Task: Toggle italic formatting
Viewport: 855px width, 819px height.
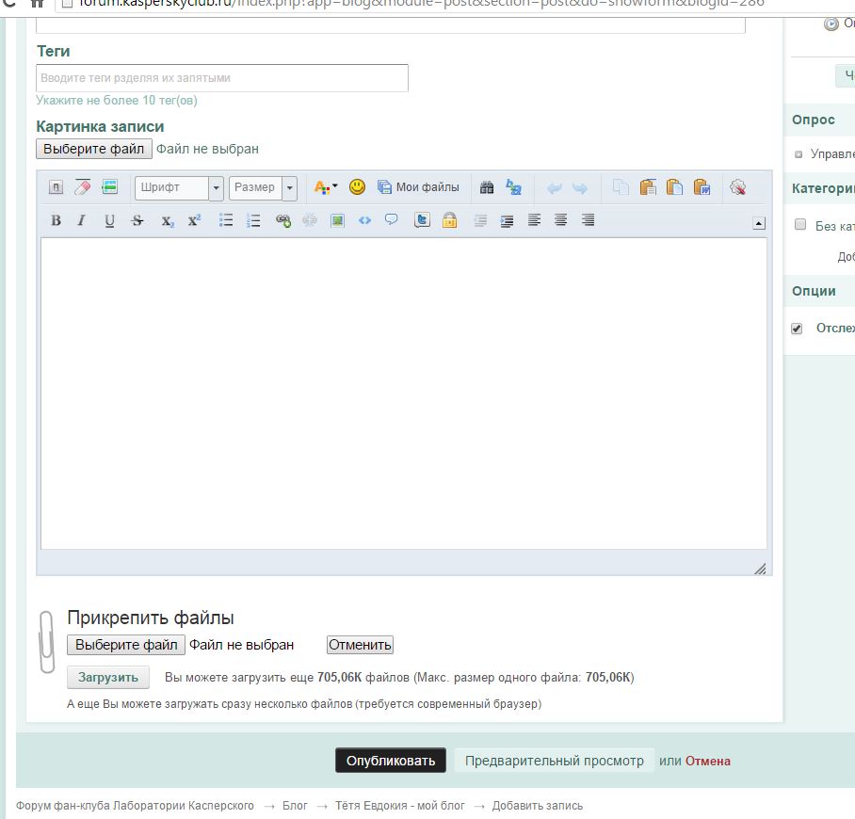Action: [82, 220]
